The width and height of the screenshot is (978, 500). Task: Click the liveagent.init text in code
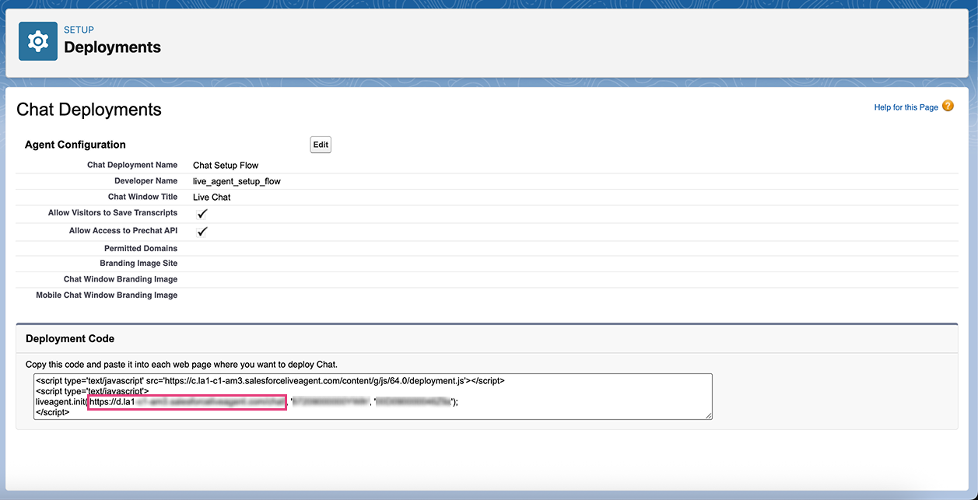[61, 402]
